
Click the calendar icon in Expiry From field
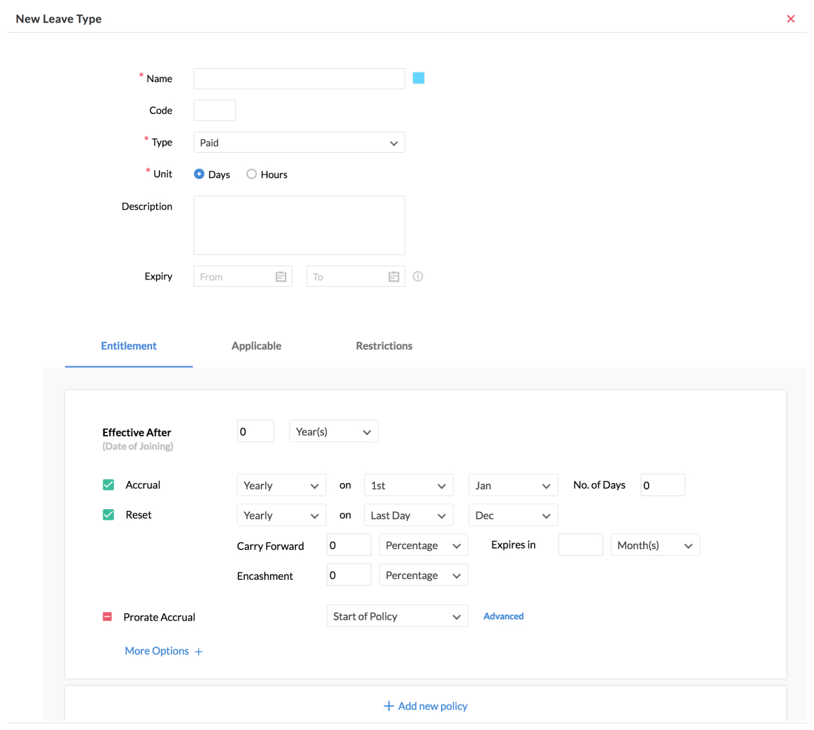pyautogui.click(x=281, y=277)
